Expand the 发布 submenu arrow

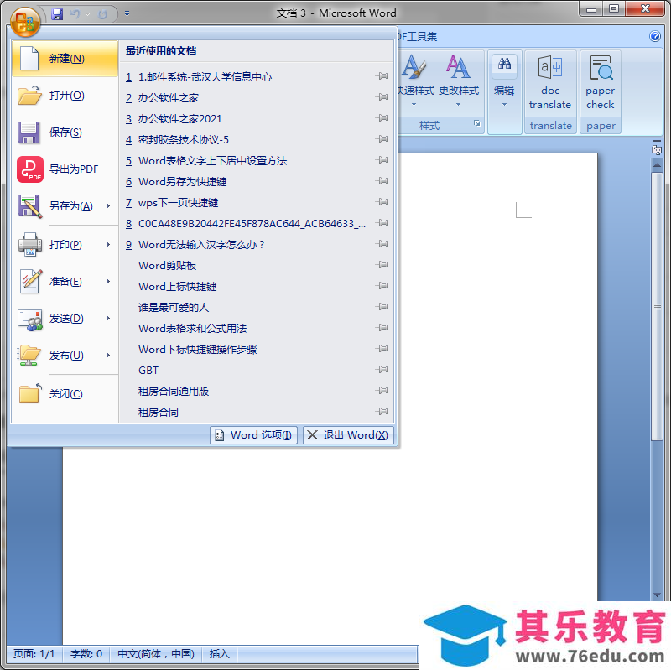[x=108, y=355]
